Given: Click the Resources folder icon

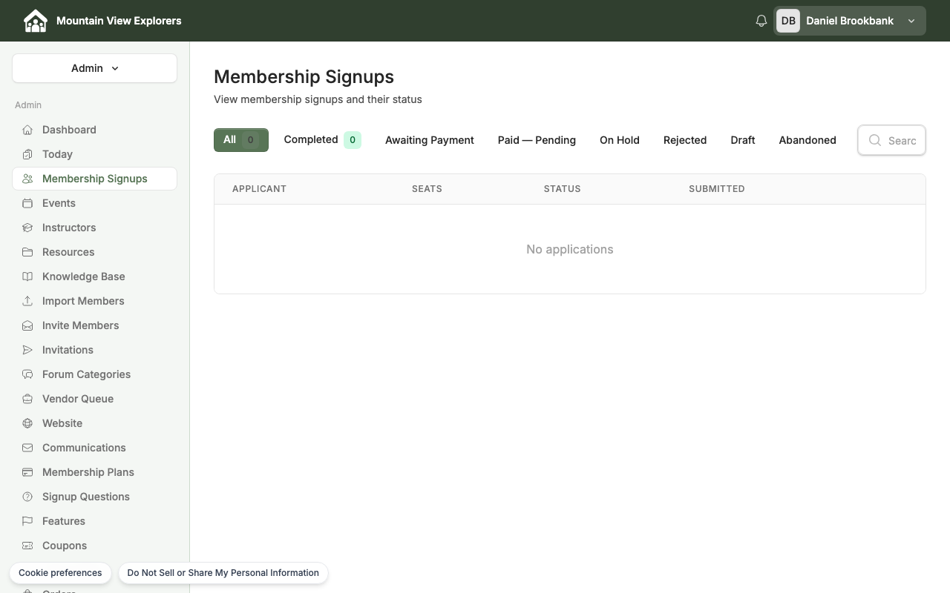Looking at the screenshot, I should click(27, 252).
